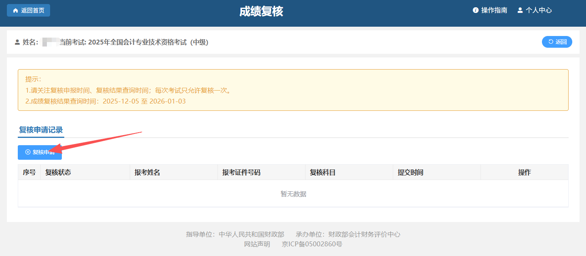Image resolution: width=586 pixels, height=256 pixels.
Task: Open the 京ICP备05002860号 link
Action: tap(312, 244)
